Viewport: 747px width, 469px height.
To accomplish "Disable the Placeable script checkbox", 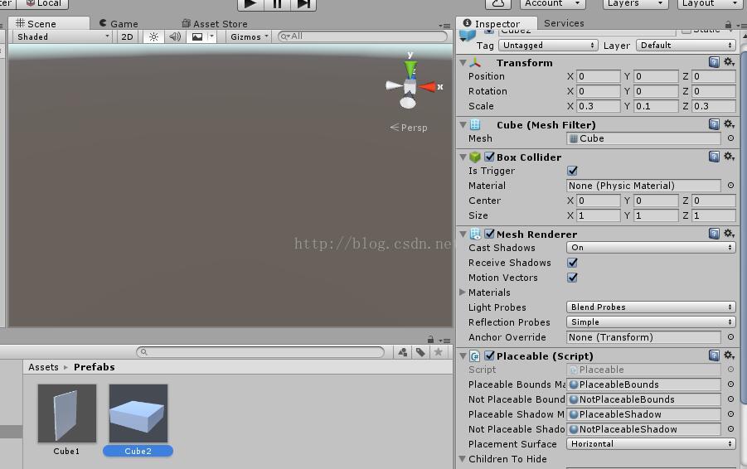I will click(489, 355).
